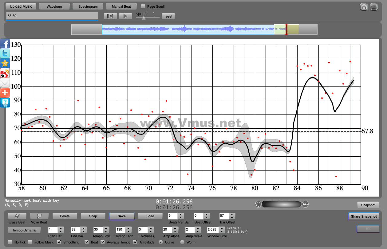This screenshot has height=249, width=387.
Task: Click the Weibo share icon
Action: point(5,73)
